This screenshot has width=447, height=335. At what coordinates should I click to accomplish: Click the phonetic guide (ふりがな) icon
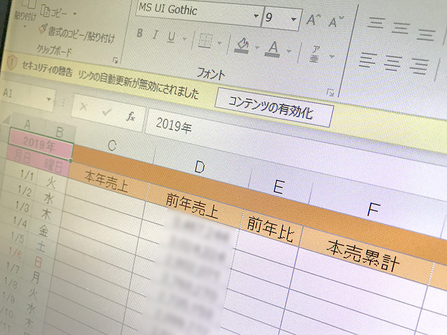coord(315,54)
